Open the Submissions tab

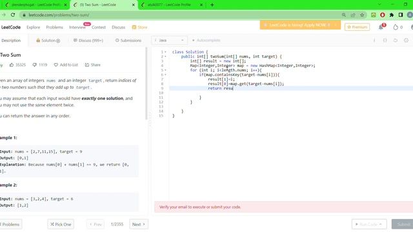tap(128, 41)
